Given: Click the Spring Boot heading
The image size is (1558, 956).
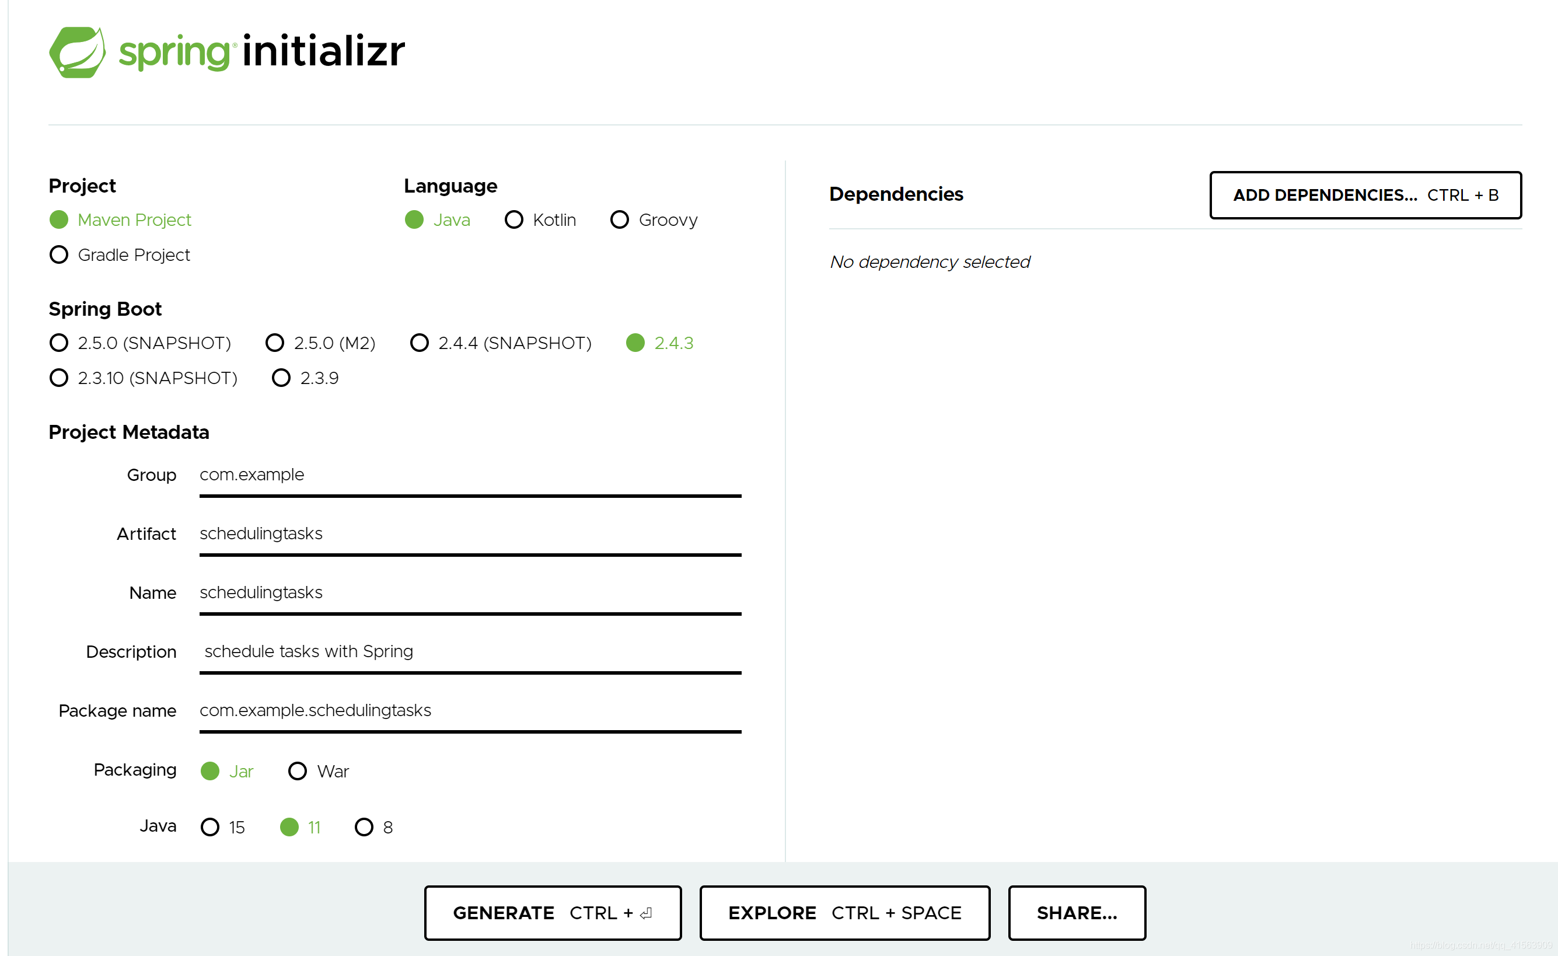Looking at the screenshot, I should (x=105, y=309).
